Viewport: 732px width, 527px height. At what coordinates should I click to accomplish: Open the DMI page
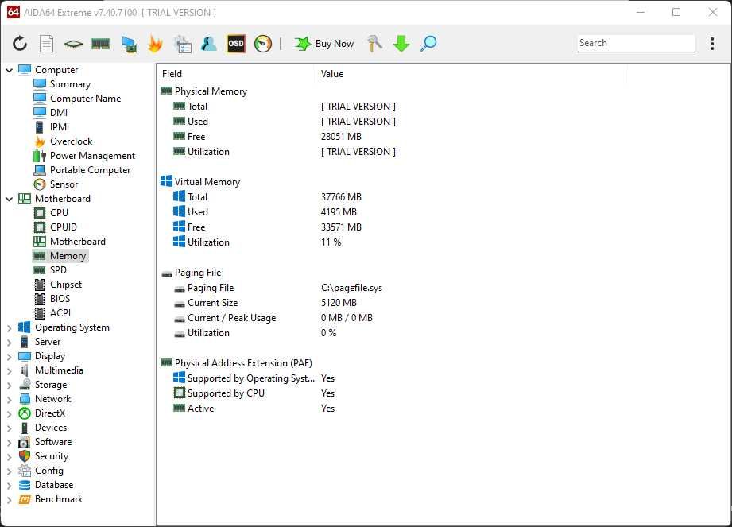(59, 113)
